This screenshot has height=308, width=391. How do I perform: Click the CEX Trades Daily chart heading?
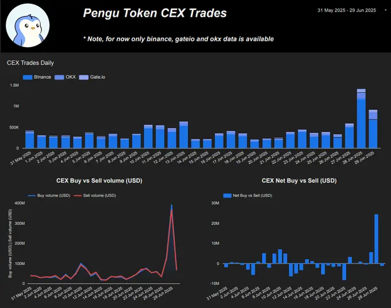[x=30, y=63]
